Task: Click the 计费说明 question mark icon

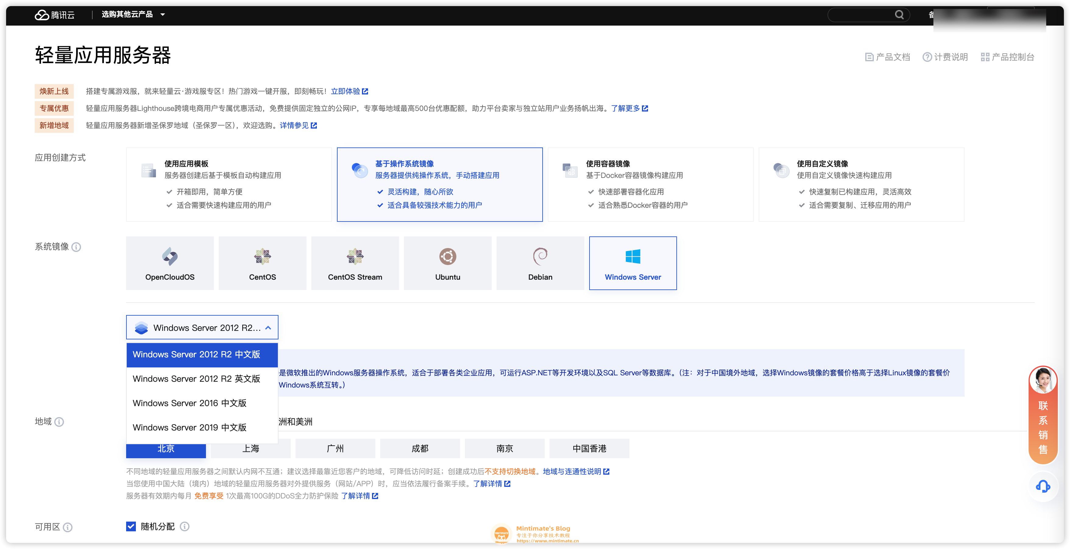Action: pyautogui.click(x=927, y=57)
